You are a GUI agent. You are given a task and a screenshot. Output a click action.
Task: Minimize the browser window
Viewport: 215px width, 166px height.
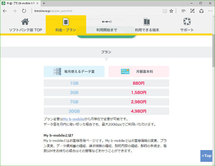coord(191,3)
